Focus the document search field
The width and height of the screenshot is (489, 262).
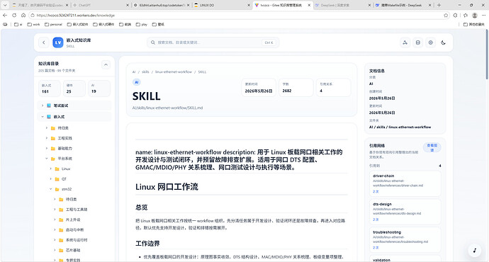pos(213,42)
